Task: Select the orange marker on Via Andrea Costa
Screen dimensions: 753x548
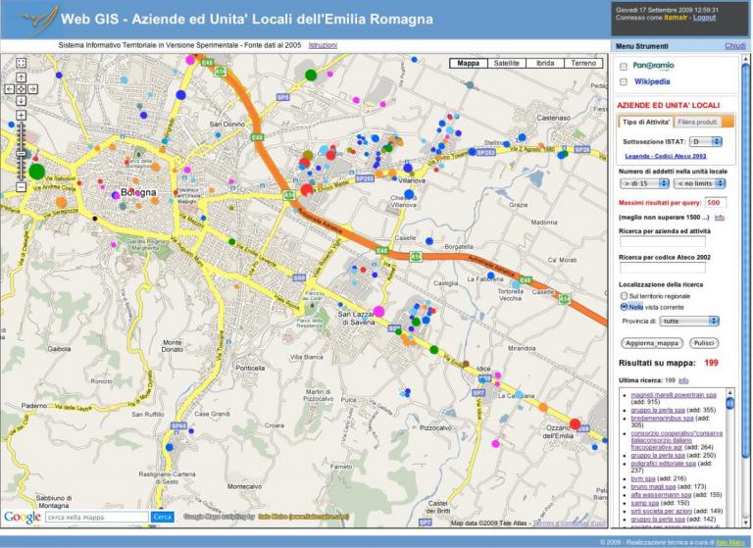Action: [x=61, y=202]
